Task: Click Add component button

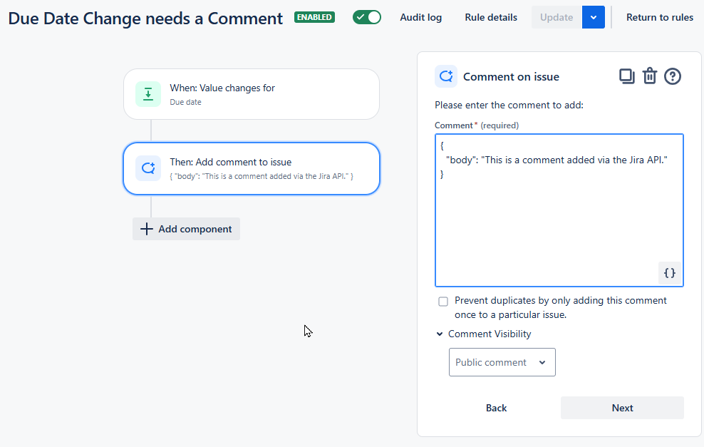Action: coord(186,229)
